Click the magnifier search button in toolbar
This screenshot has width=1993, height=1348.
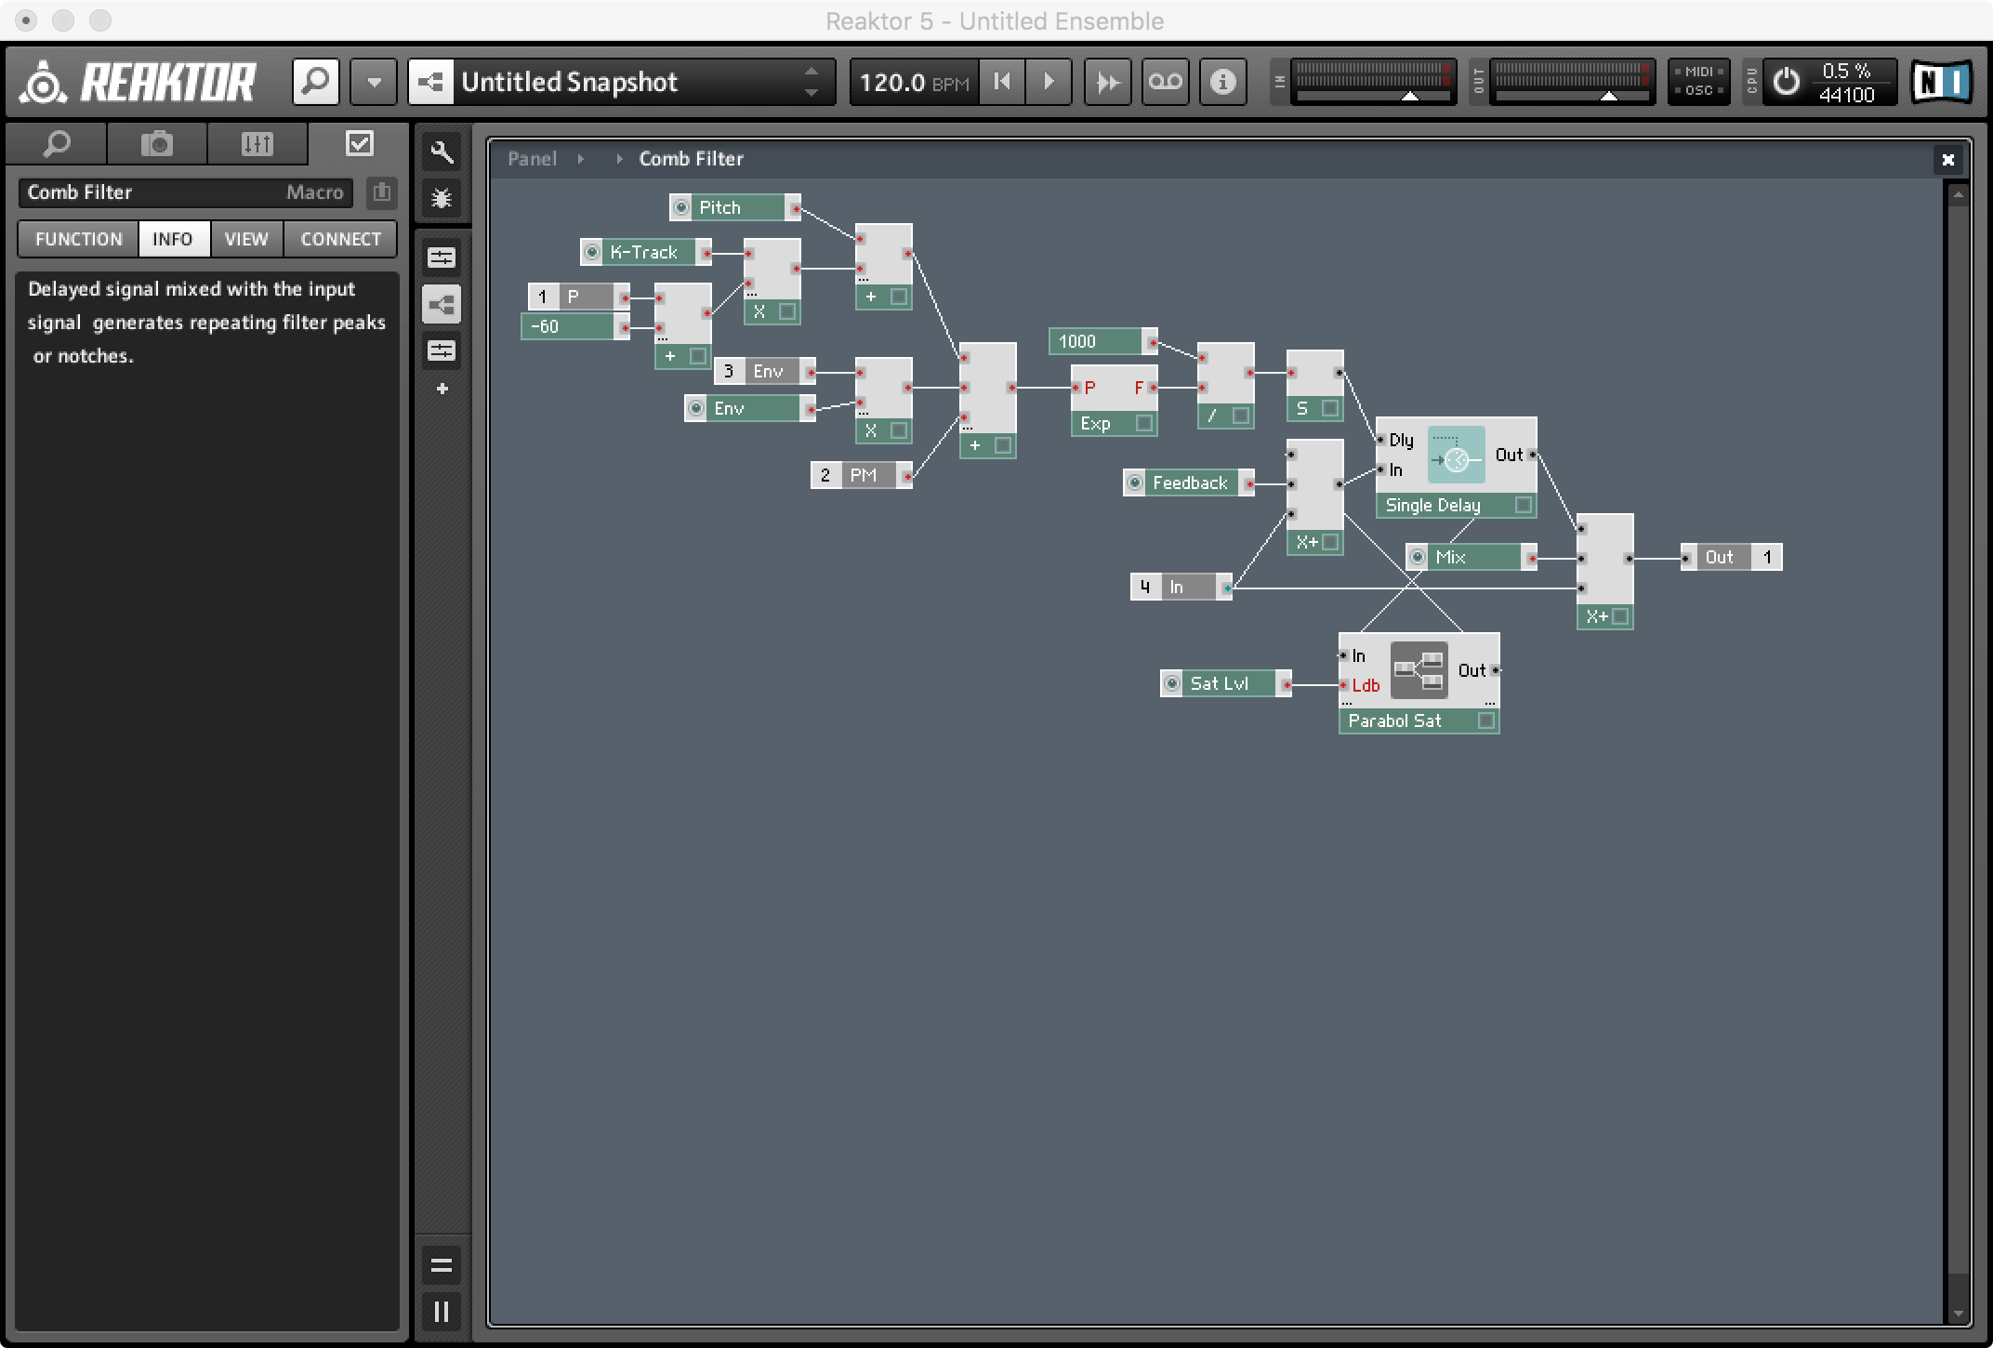pyautogui.click(x=316, y=82)
